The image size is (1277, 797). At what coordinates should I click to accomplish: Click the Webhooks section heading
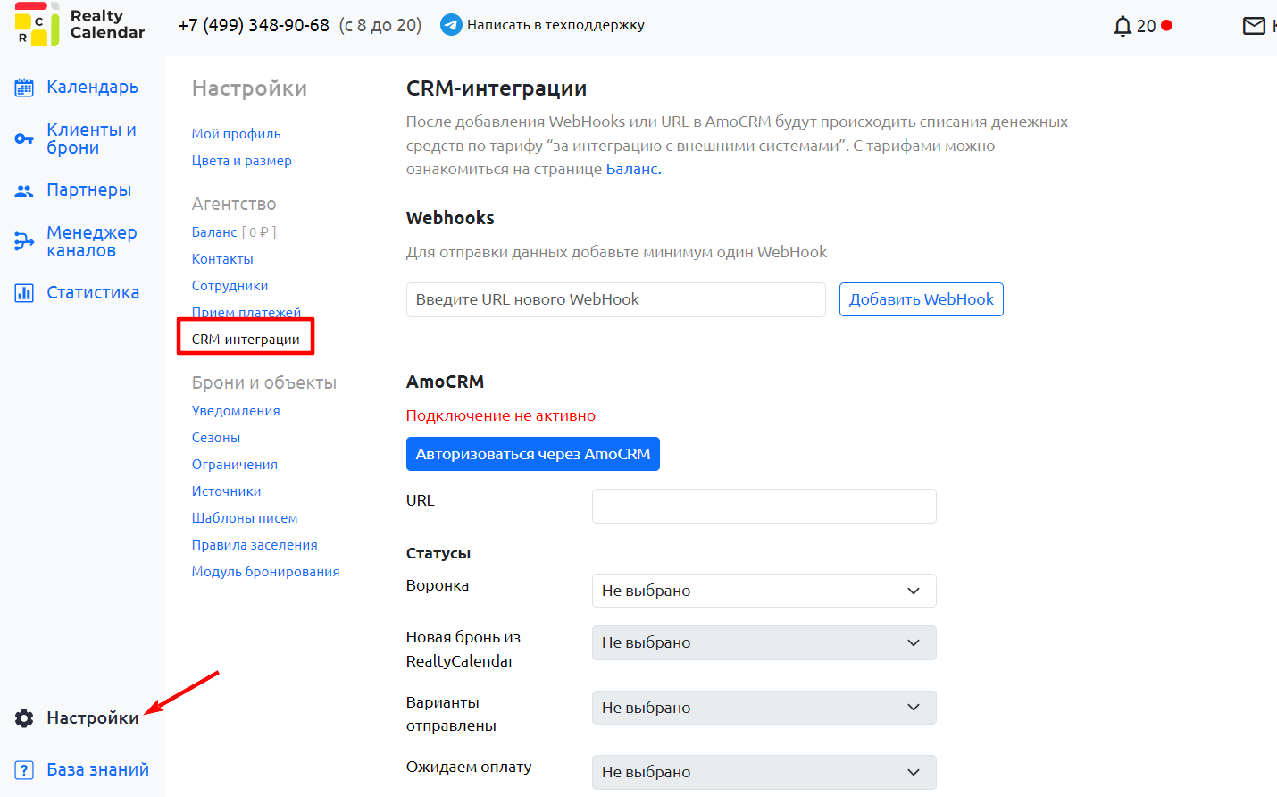(x=450, y=218)
